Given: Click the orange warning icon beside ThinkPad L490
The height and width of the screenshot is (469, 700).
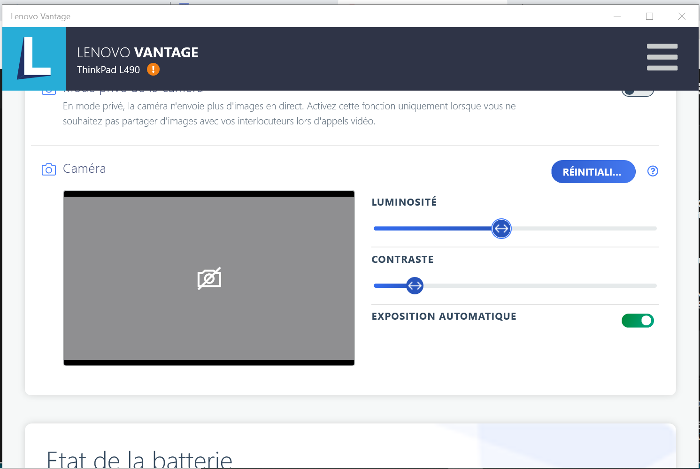Looking at the screenshot, I should pyautogui.click(x=153, y=69).
